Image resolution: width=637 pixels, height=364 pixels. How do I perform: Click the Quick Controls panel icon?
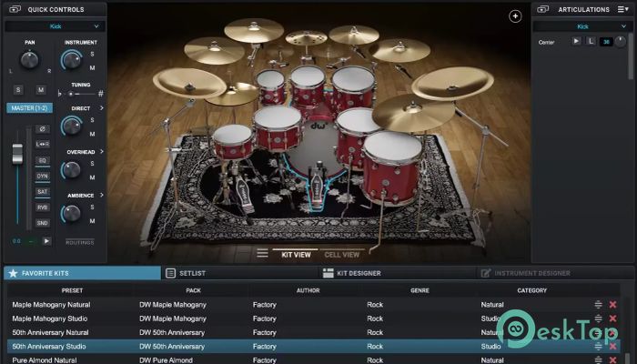coord(15,9)
